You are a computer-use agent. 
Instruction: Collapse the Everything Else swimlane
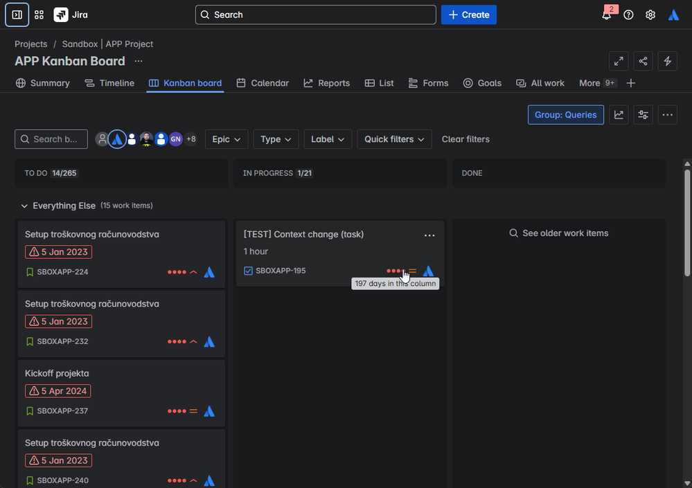click(x=24, y=206)
